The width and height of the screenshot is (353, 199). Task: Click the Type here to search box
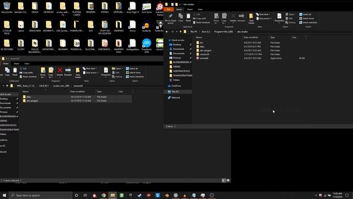[40, 195]
